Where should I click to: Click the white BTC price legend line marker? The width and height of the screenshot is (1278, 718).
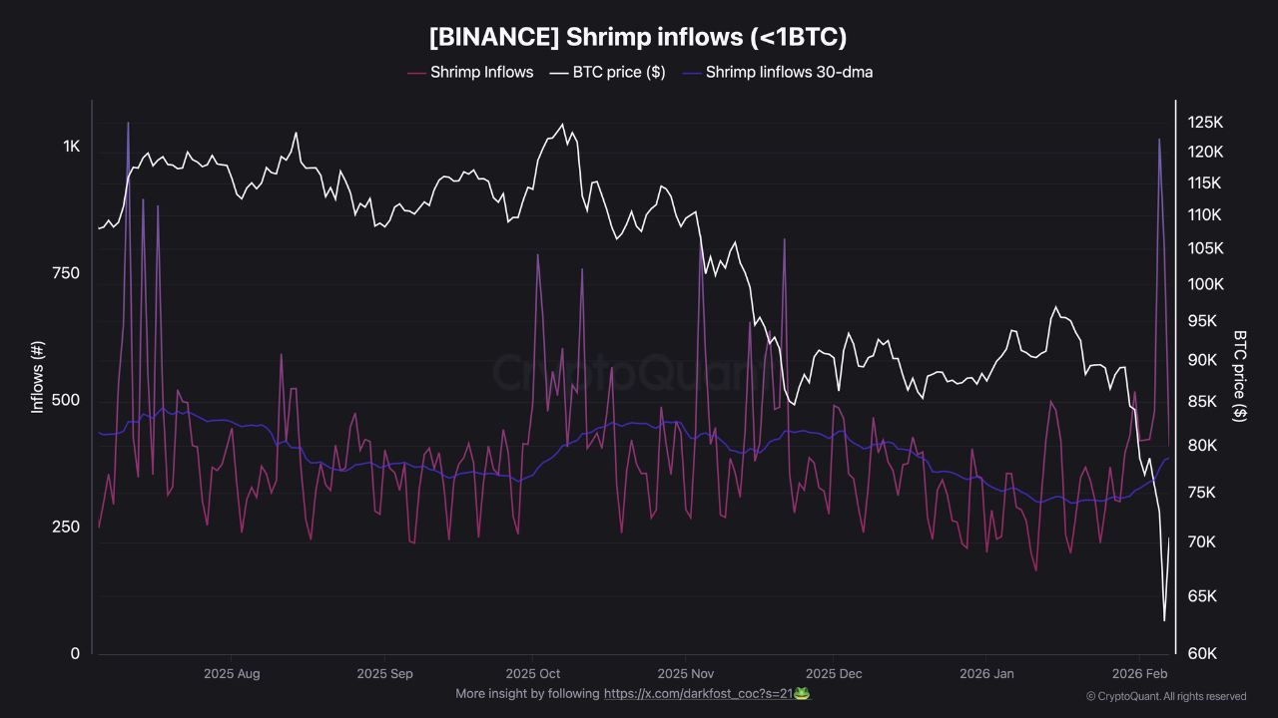coord(559,73)
